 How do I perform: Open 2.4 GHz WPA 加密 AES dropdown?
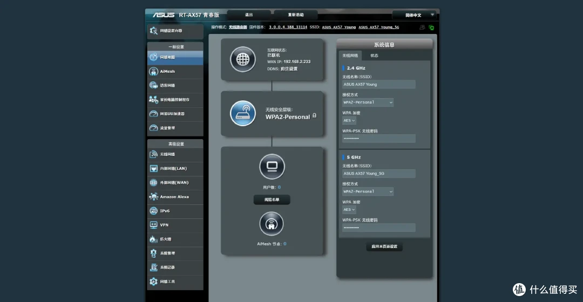(x=349, y=120)
